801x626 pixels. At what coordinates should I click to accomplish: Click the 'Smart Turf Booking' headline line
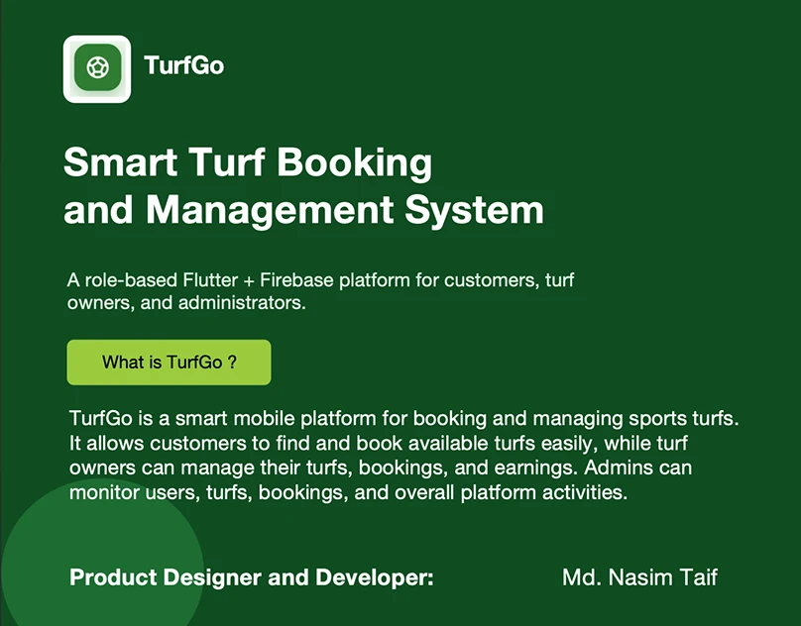(248, 162)
